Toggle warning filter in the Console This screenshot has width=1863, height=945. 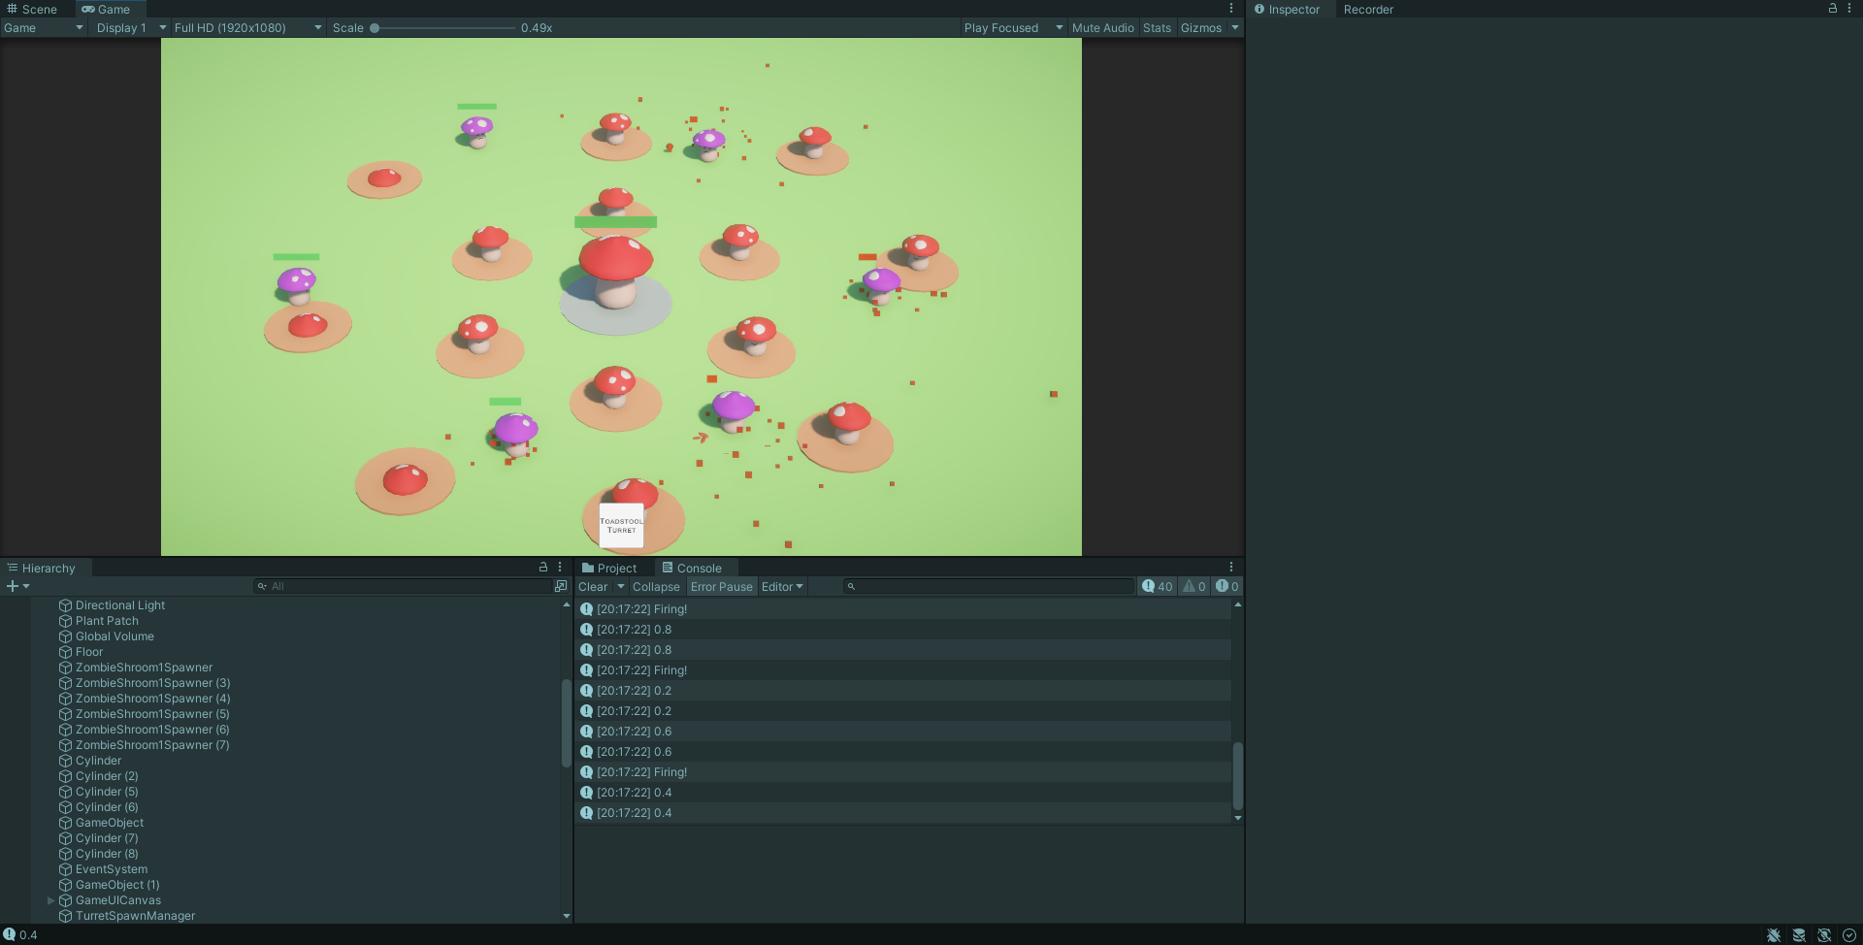[x=1193, y=586]
